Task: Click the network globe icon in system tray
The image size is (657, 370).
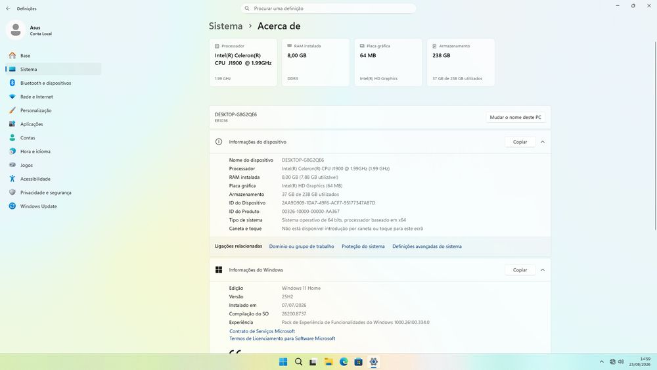Action: (612, 361)
